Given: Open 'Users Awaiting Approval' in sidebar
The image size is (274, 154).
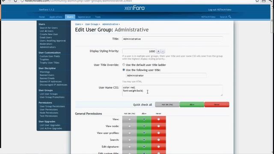Looking at the screenshot, I should coord(53,41).
